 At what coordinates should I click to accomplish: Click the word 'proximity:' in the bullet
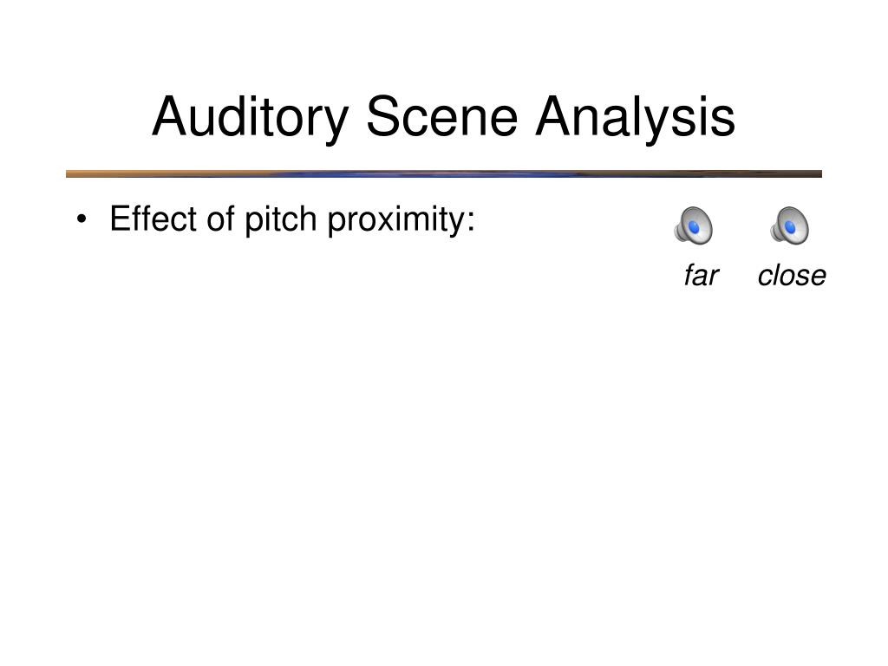click(401, 219)
